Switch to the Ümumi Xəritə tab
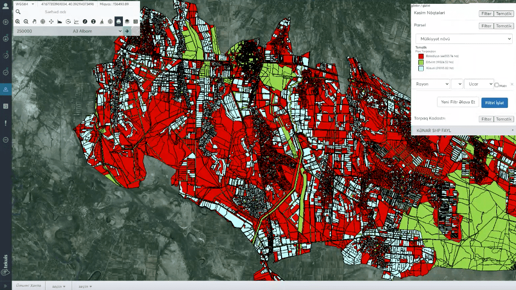Screen dimensions: 516x290 29,286
